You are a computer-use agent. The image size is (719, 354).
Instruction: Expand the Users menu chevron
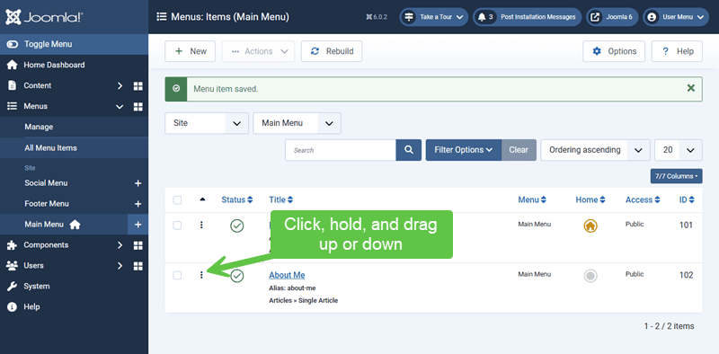120,266
